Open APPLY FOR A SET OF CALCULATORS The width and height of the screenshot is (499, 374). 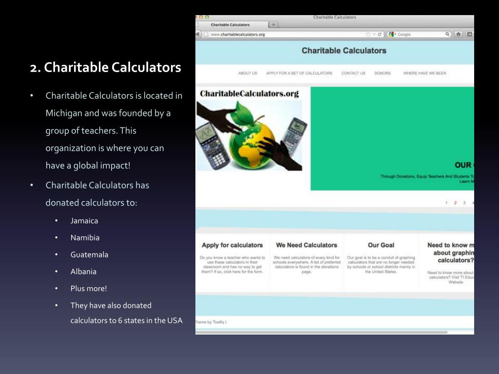point(299,73)
